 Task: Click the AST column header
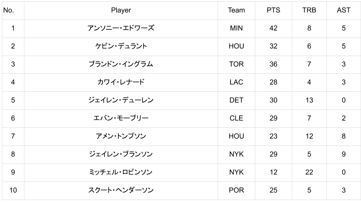343,10
